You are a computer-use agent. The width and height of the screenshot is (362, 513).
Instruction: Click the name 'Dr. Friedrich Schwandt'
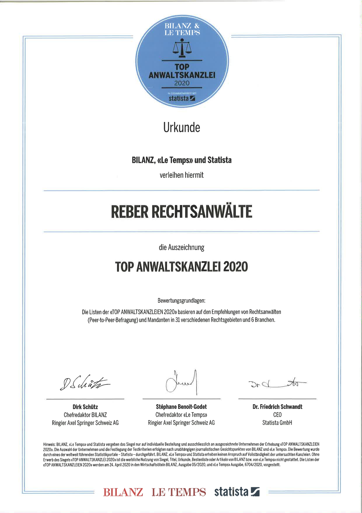pyautogui.click(x=277, y=407)
